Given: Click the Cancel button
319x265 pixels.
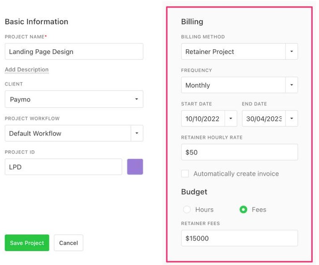Looking at the screenshot, I should [68, 243].
